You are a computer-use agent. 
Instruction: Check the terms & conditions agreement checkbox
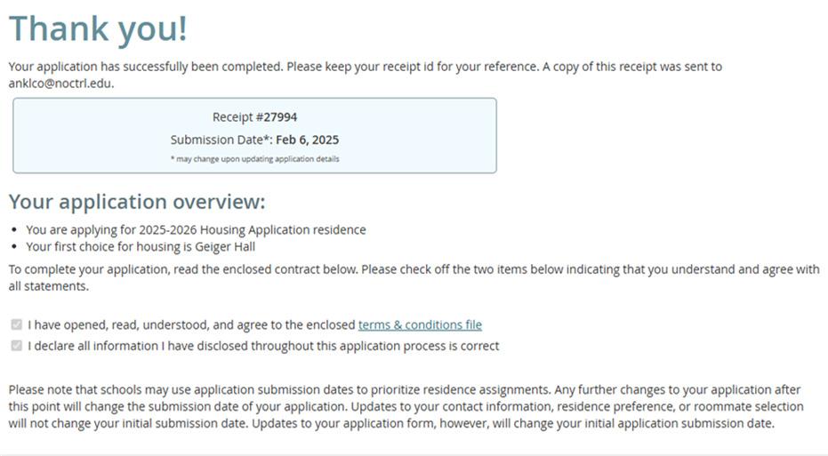tap(16, 325)
